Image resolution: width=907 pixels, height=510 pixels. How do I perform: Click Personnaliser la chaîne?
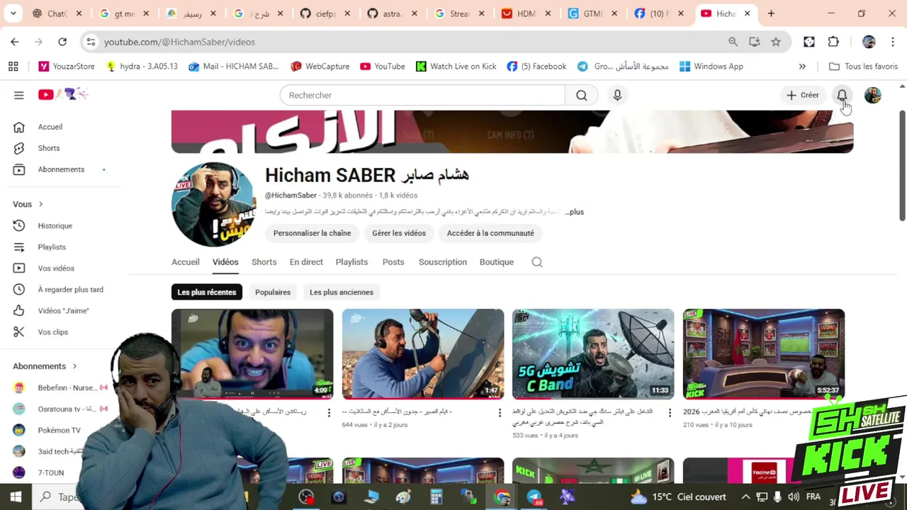coord(312,233)
